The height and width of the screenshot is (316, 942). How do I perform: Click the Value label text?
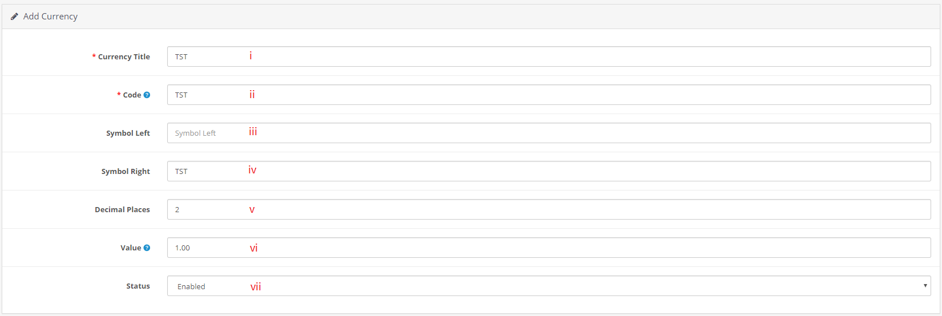(131, 248)
